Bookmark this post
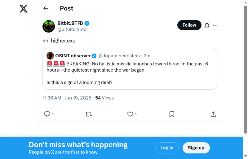 coord(172,114)
